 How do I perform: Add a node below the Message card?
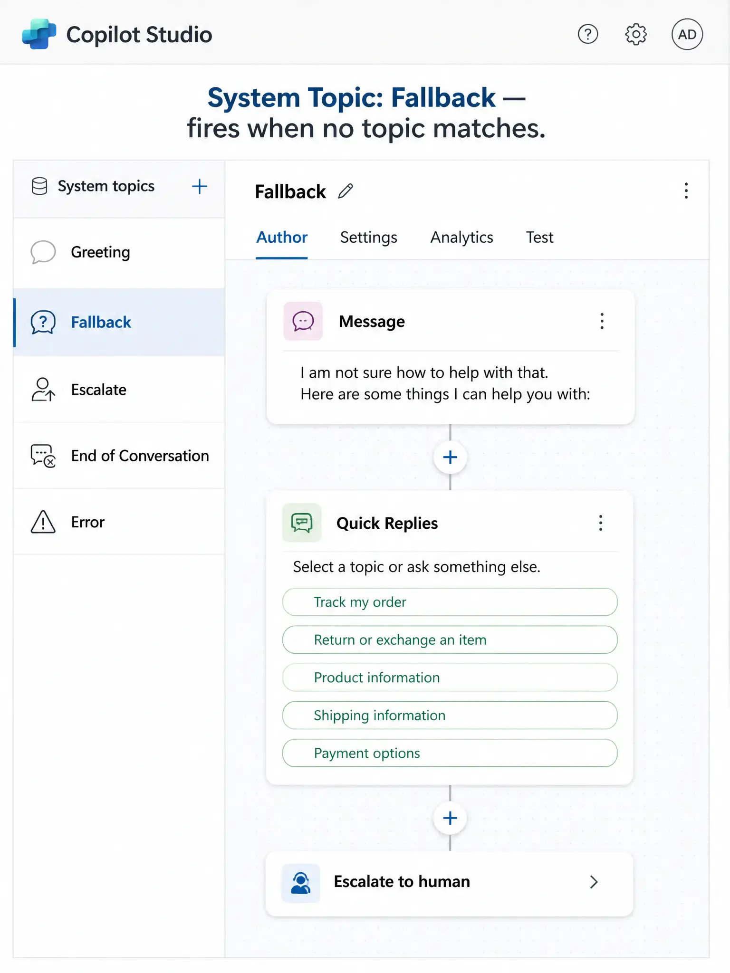click(x=450, y=457)
